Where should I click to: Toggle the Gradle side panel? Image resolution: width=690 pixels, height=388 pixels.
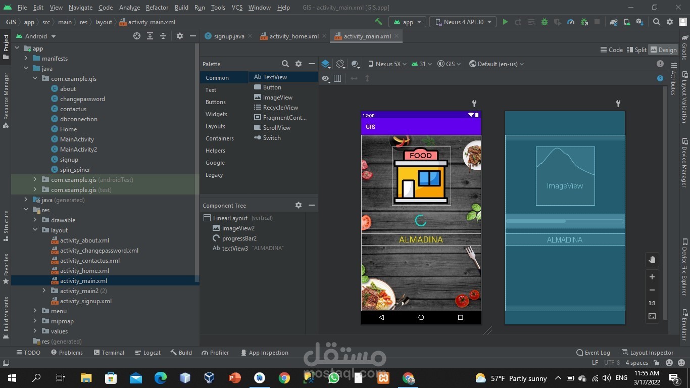[684, 47]
